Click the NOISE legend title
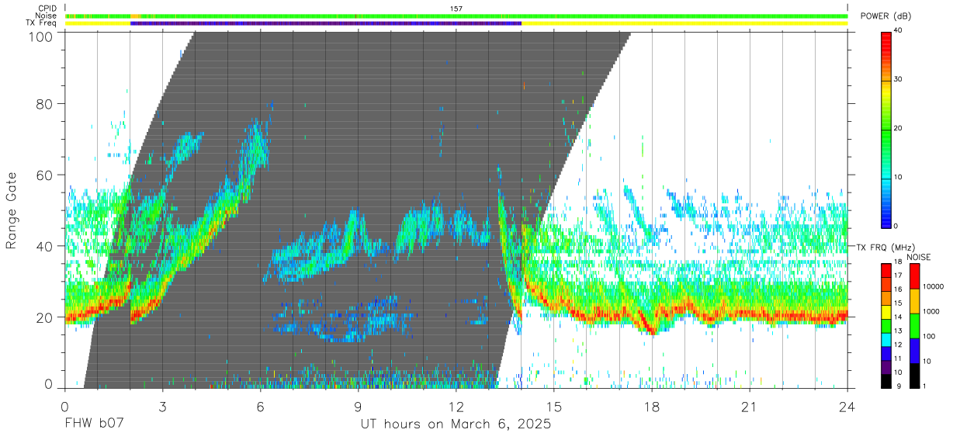Screen dimensions: 953x440 [x=920, y=257]
